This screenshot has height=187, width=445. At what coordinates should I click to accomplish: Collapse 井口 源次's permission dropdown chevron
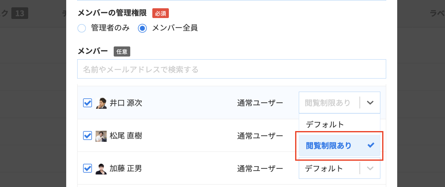(370, 103)
